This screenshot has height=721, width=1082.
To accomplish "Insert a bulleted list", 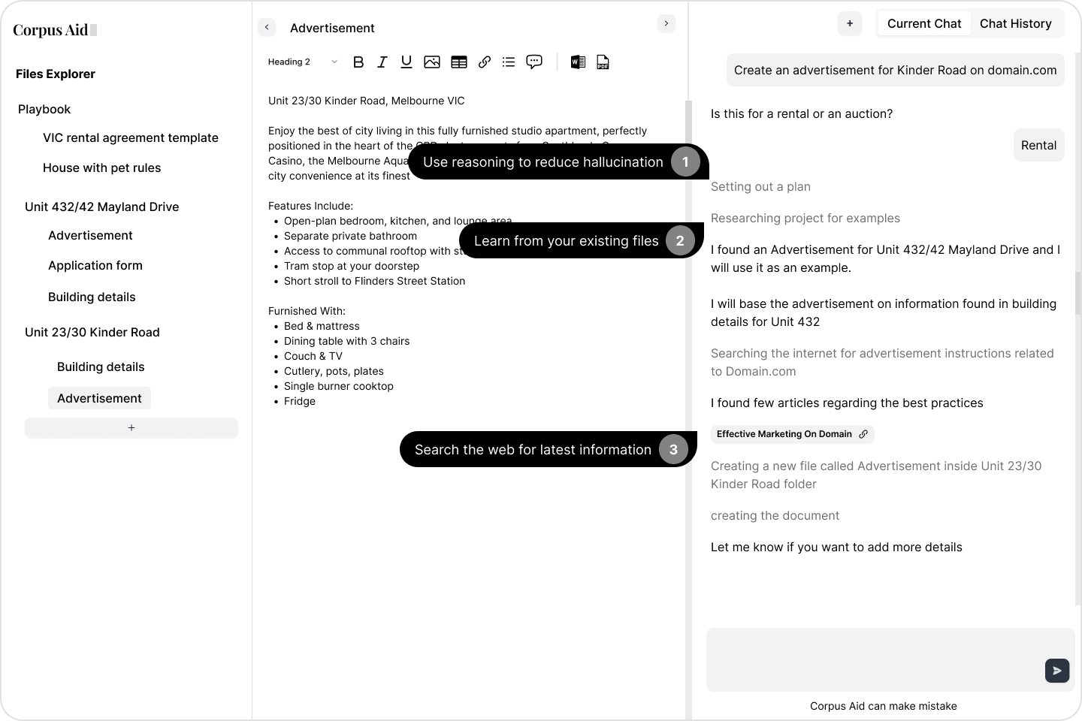I will tap(509, 62).
